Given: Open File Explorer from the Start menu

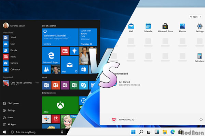Looking at the screenshot, I should pos(11,103).
